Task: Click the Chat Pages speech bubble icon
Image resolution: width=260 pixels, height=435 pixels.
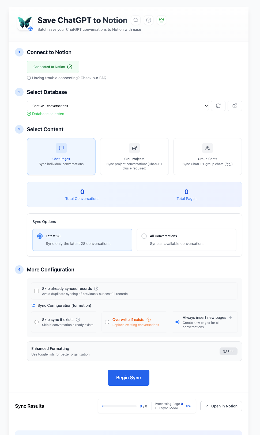Action: click(61, 148)
